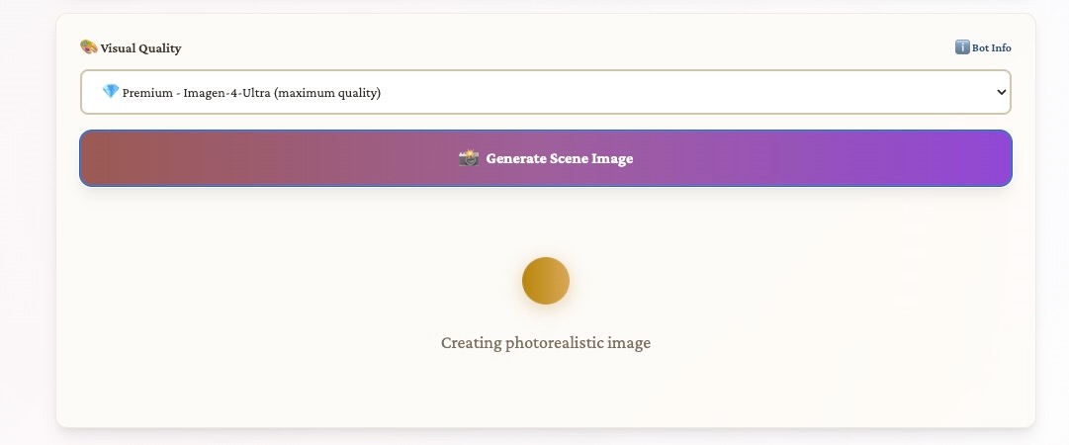Click the blank card area below the status text
Viewport: 1069px width, 445px height.
[546, 396]
